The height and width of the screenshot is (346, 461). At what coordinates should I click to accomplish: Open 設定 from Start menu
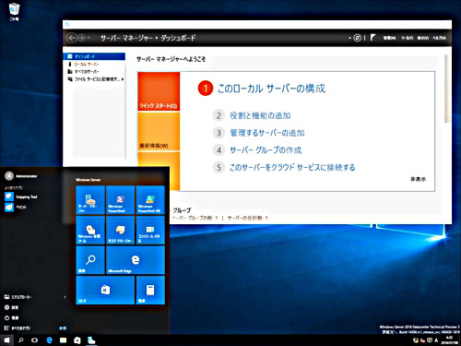(12, 307)
